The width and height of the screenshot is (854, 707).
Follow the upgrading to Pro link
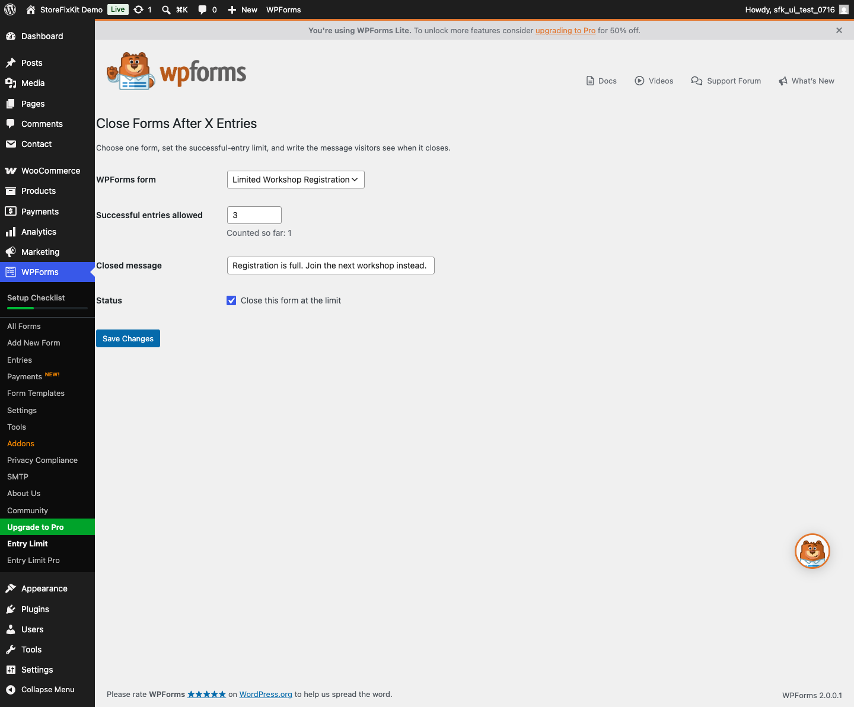565,30
